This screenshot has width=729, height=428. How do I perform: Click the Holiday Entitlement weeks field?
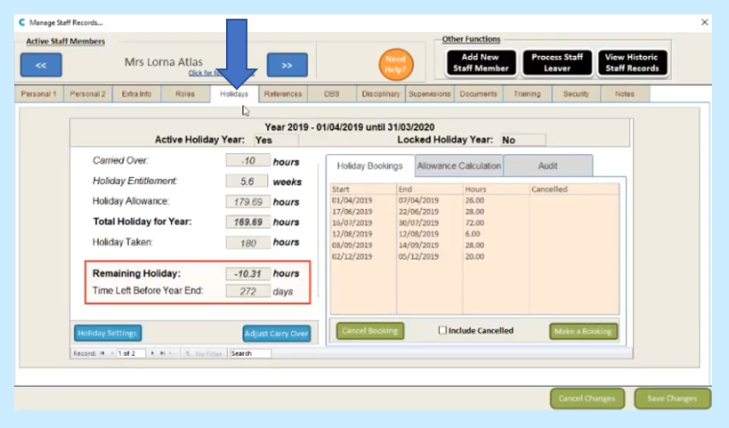pyautogui.click(x=247, y=182)
